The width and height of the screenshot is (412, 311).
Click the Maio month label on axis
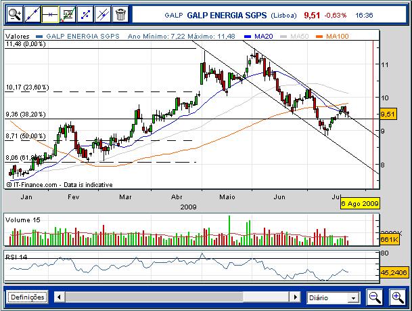coord(227,197)
